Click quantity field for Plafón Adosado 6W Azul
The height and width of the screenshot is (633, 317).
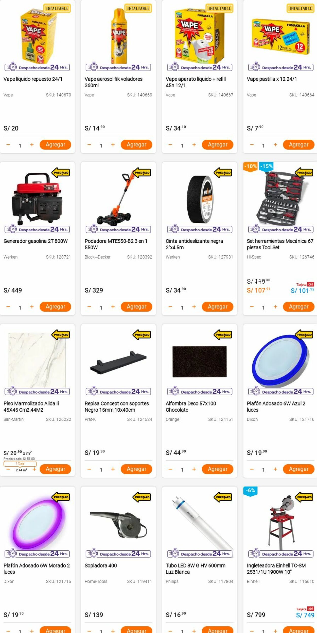tap(263, 470)
